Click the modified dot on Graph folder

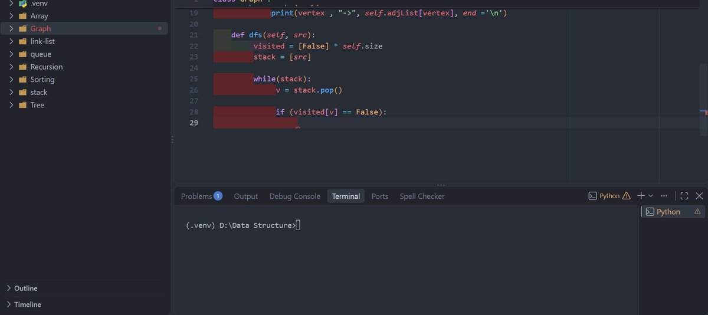160,28
